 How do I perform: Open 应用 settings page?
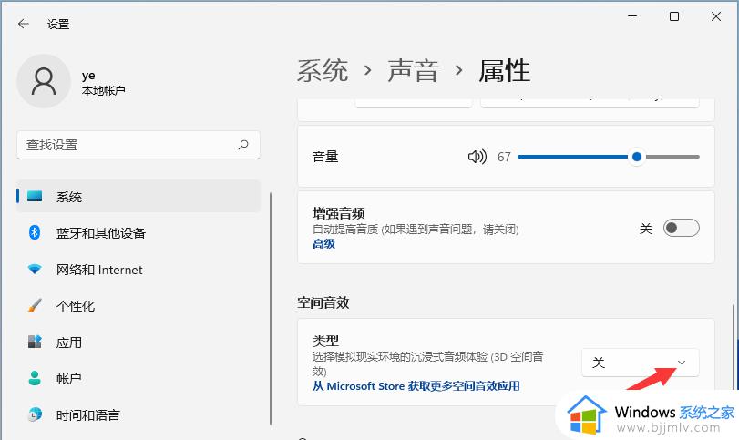[139, 342]
